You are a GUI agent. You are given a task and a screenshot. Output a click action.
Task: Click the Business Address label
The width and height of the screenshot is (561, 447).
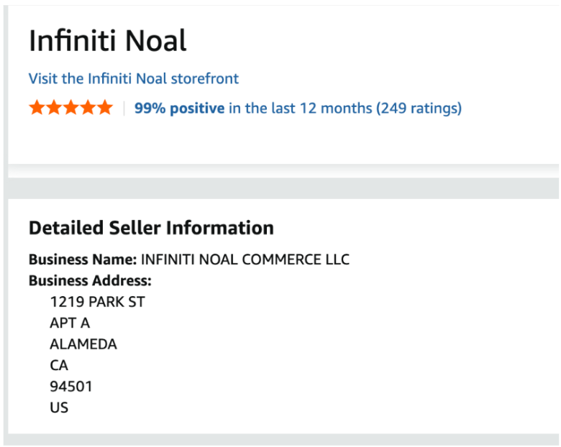[x=90, y=281]
